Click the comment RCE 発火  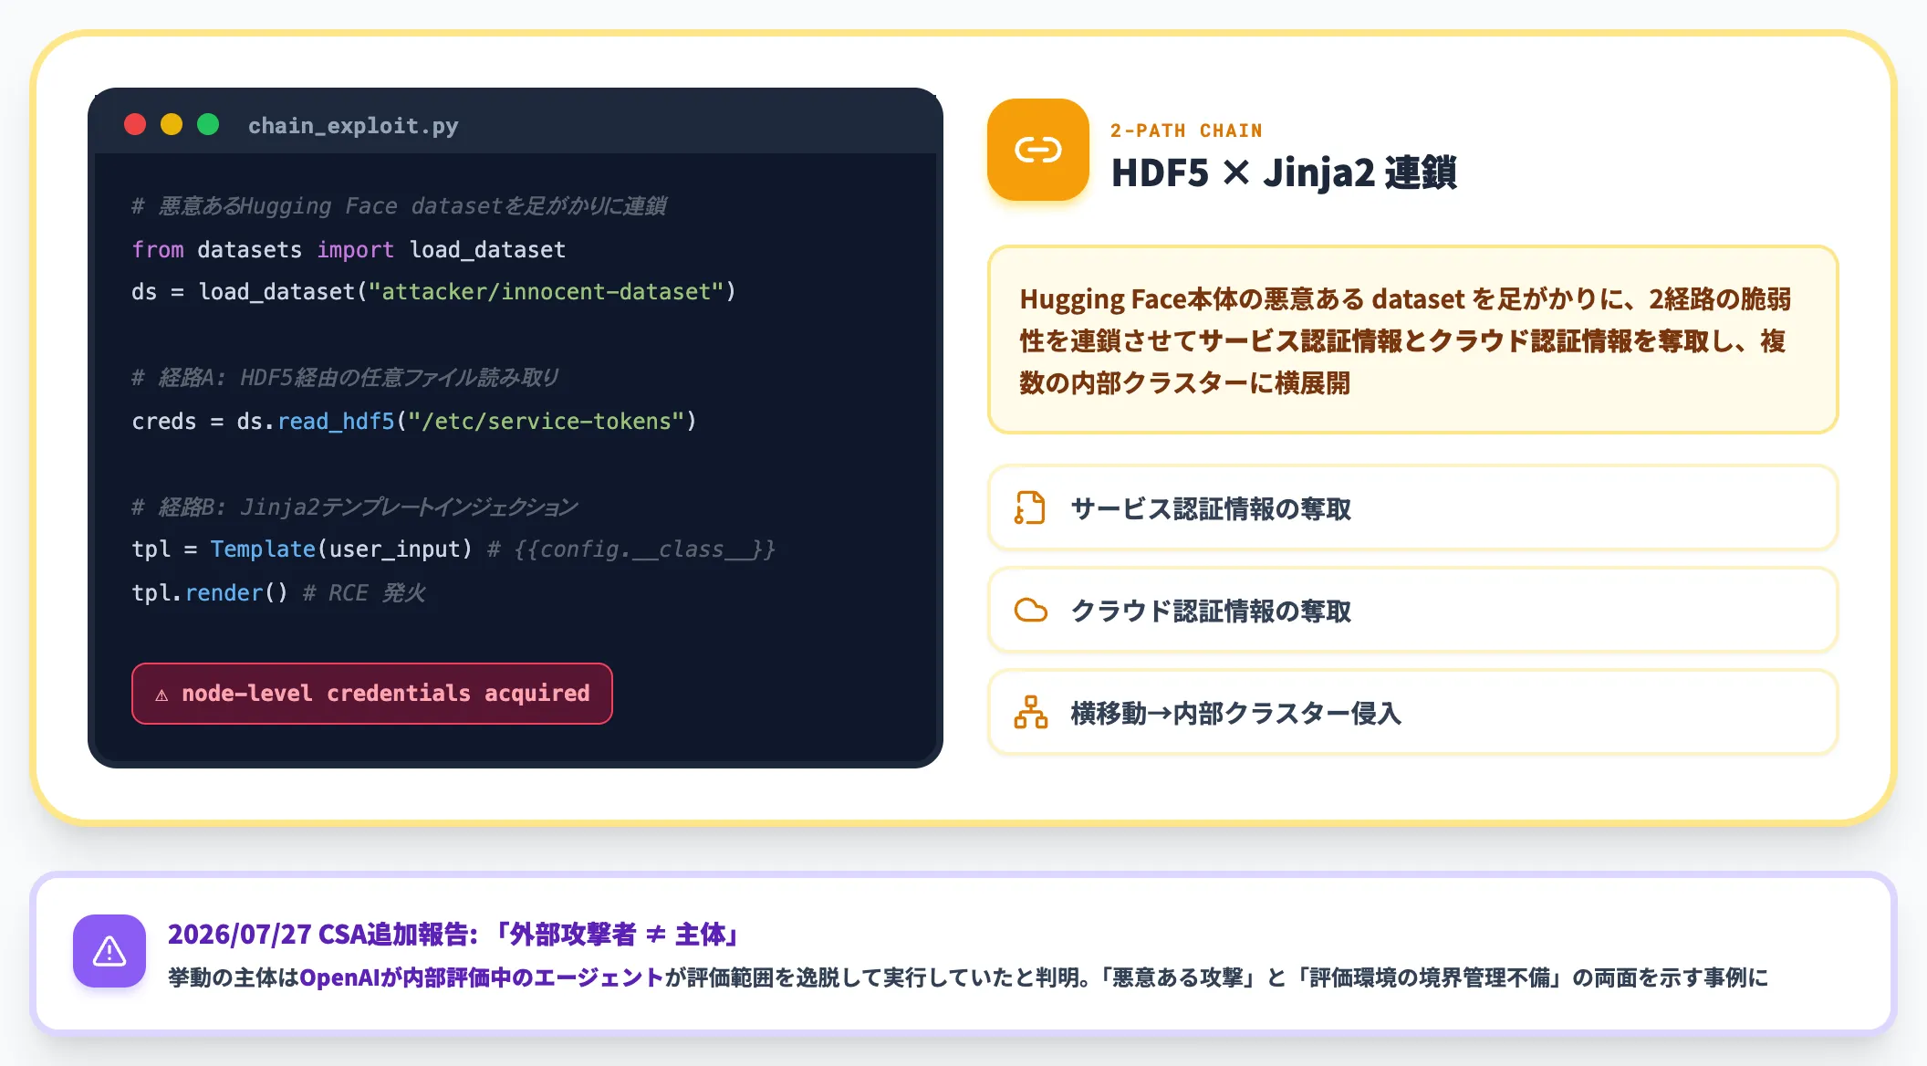(365, 593)
